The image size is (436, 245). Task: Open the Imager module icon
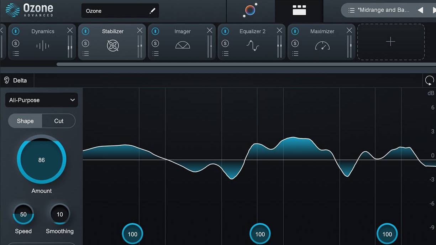point(183,45)
